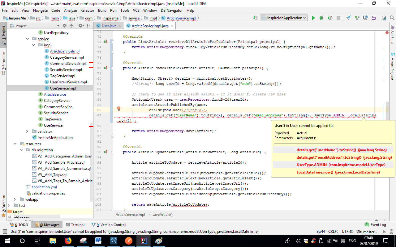
Task: Click the VCS update project icon
Action: [349, 18]
